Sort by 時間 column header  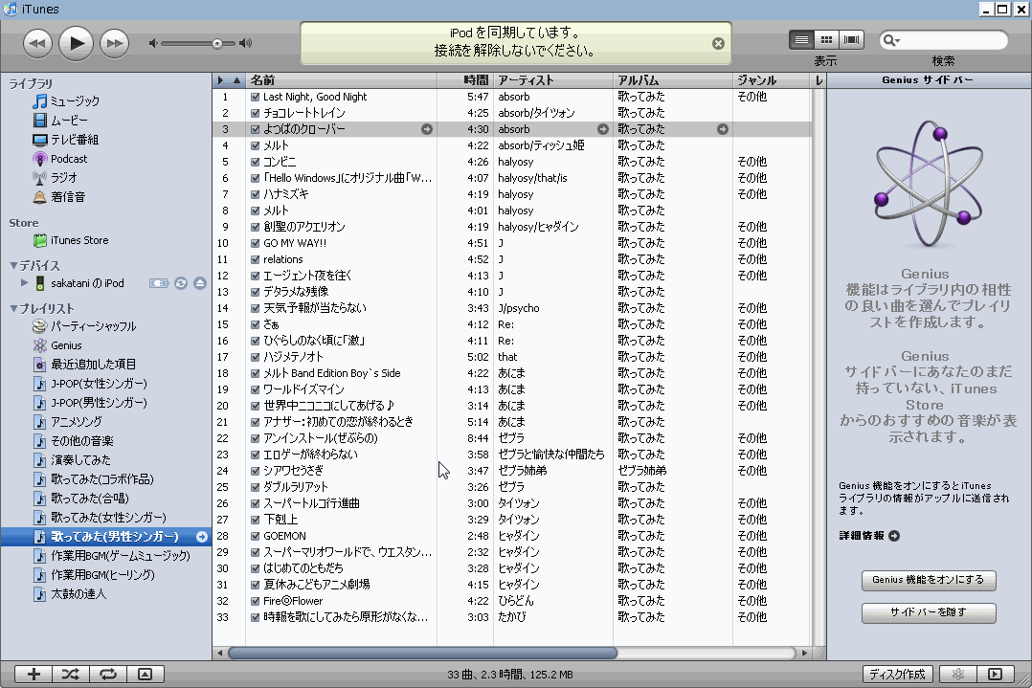[465, 80]
